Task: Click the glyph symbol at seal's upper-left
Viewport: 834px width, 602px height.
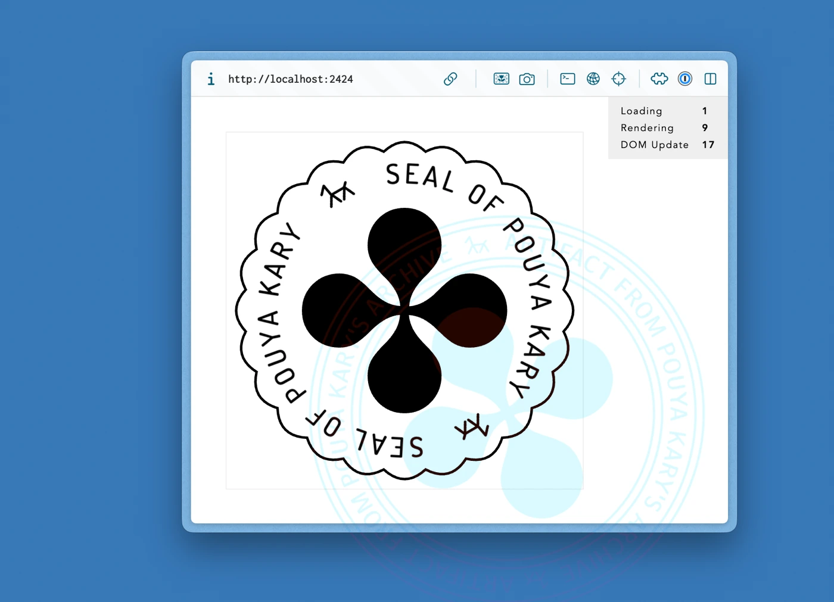Action: click(337, 194)
